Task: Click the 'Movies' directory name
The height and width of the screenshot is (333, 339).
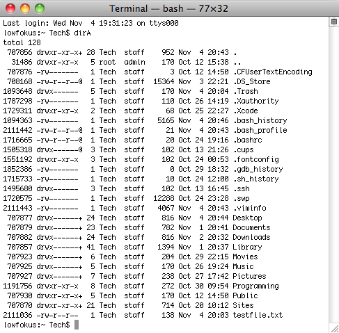Action: click(245, 257)
